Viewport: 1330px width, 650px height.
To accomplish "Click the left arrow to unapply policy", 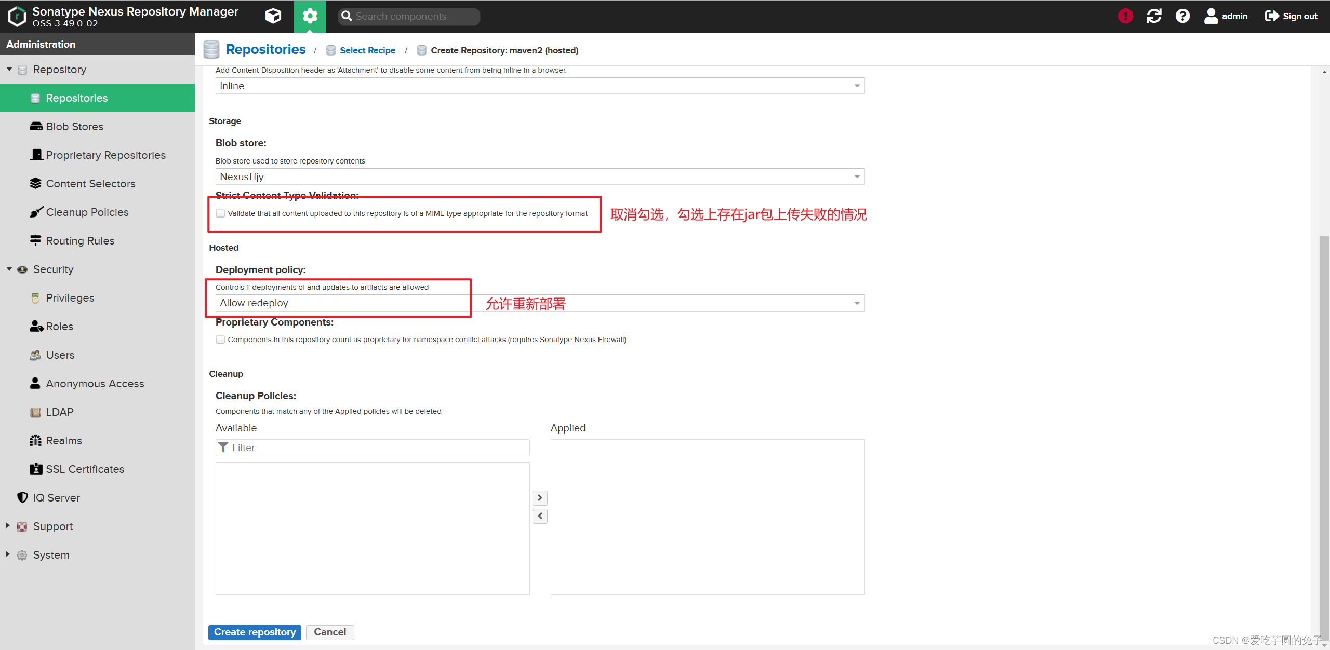I will click(540, 516).
